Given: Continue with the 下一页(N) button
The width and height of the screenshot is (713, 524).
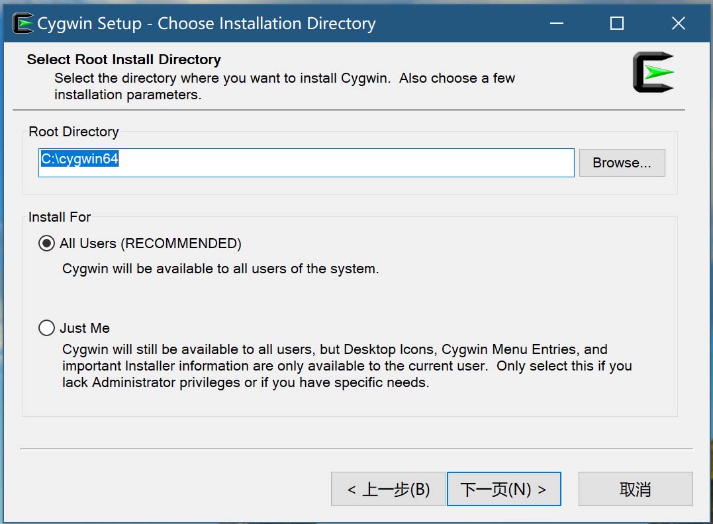Looking at the screenshot, I should (504, 489).
